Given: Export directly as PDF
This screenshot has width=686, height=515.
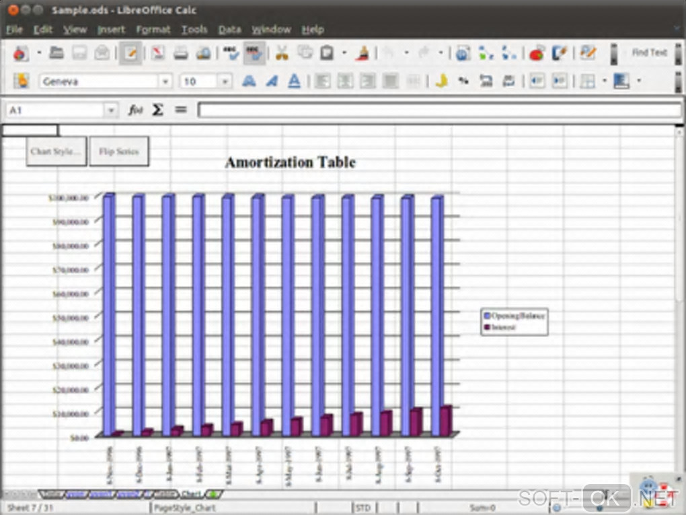Looking at the screenshot, I should 158,53.
